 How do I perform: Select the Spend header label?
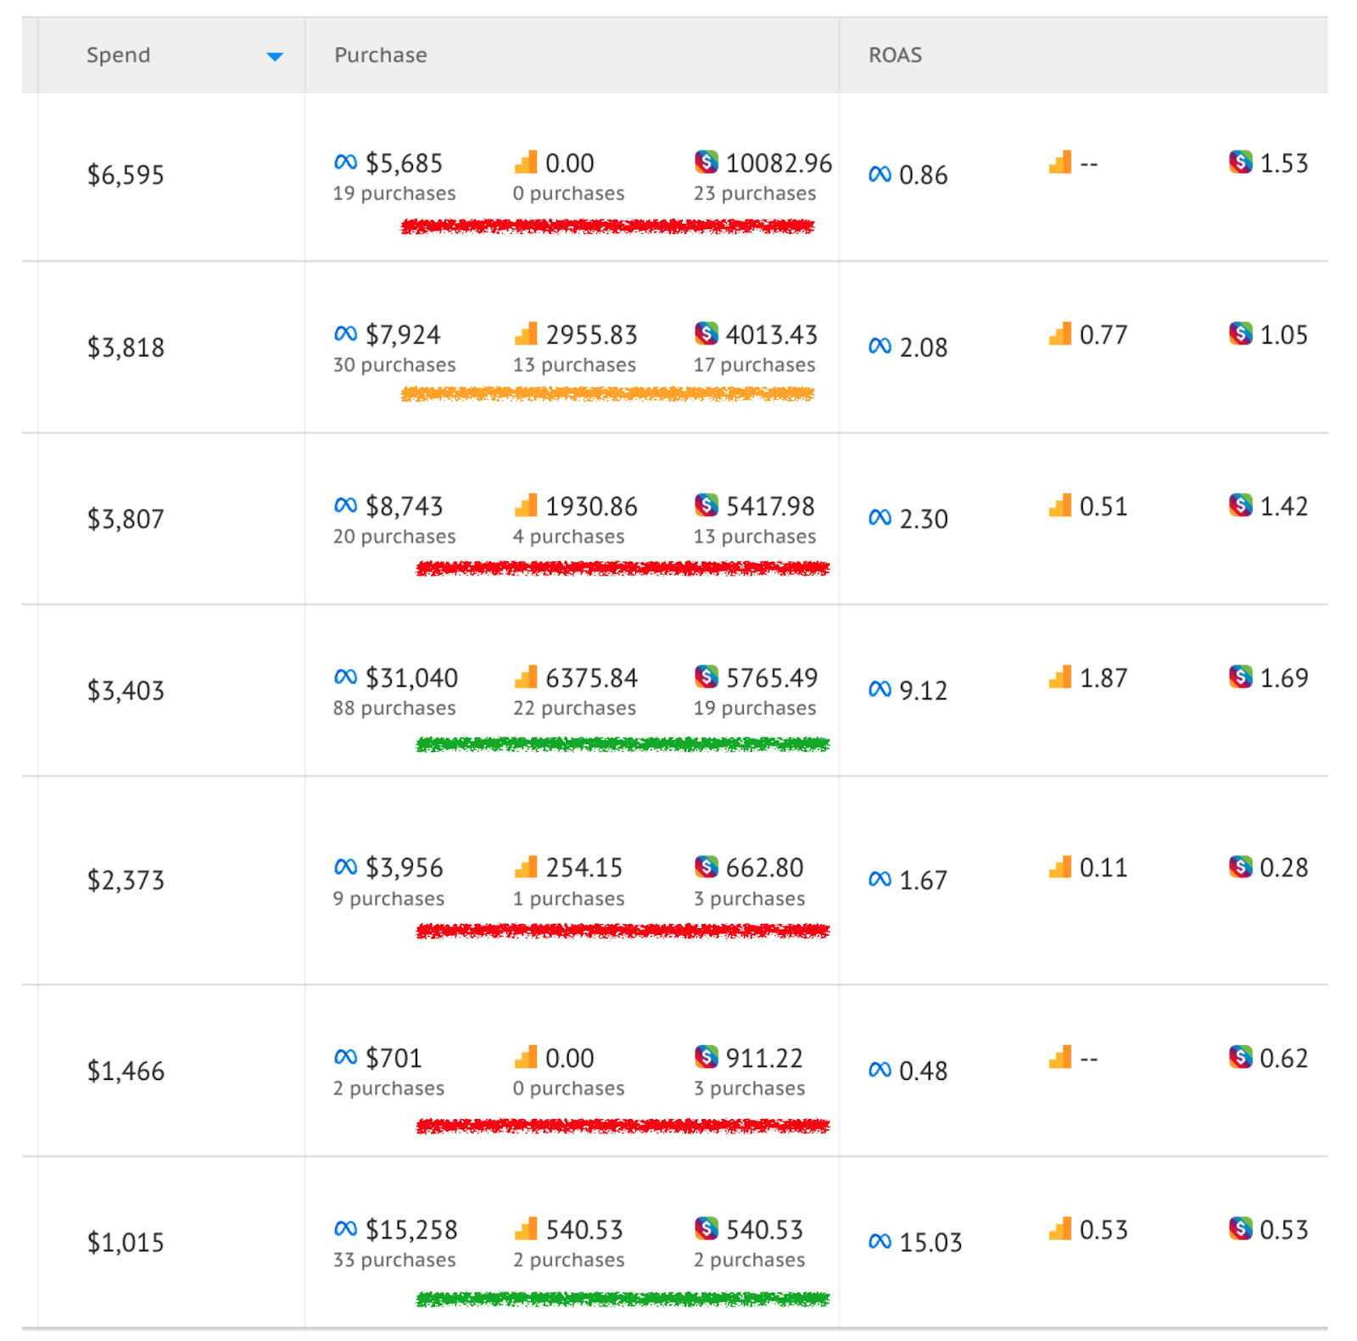pyautogui.click(x=118, y=55)
